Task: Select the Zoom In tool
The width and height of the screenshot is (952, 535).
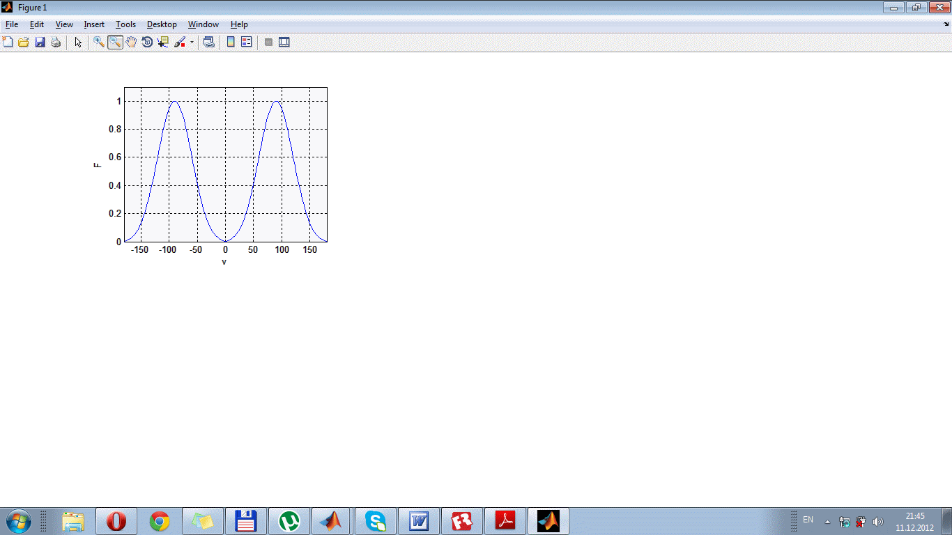Action: point(99,42)
